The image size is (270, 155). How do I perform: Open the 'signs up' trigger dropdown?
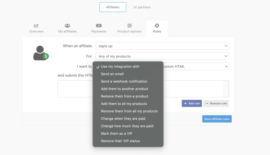point(162,46)
